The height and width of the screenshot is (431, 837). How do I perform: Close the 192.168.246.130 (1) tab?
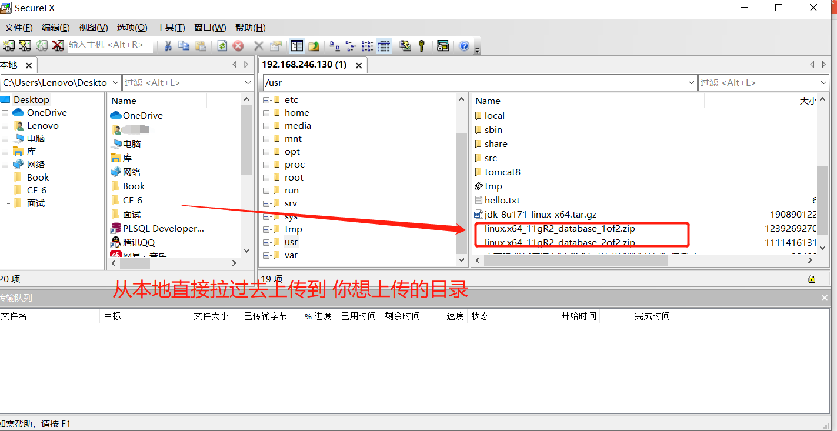click(359, 65)
